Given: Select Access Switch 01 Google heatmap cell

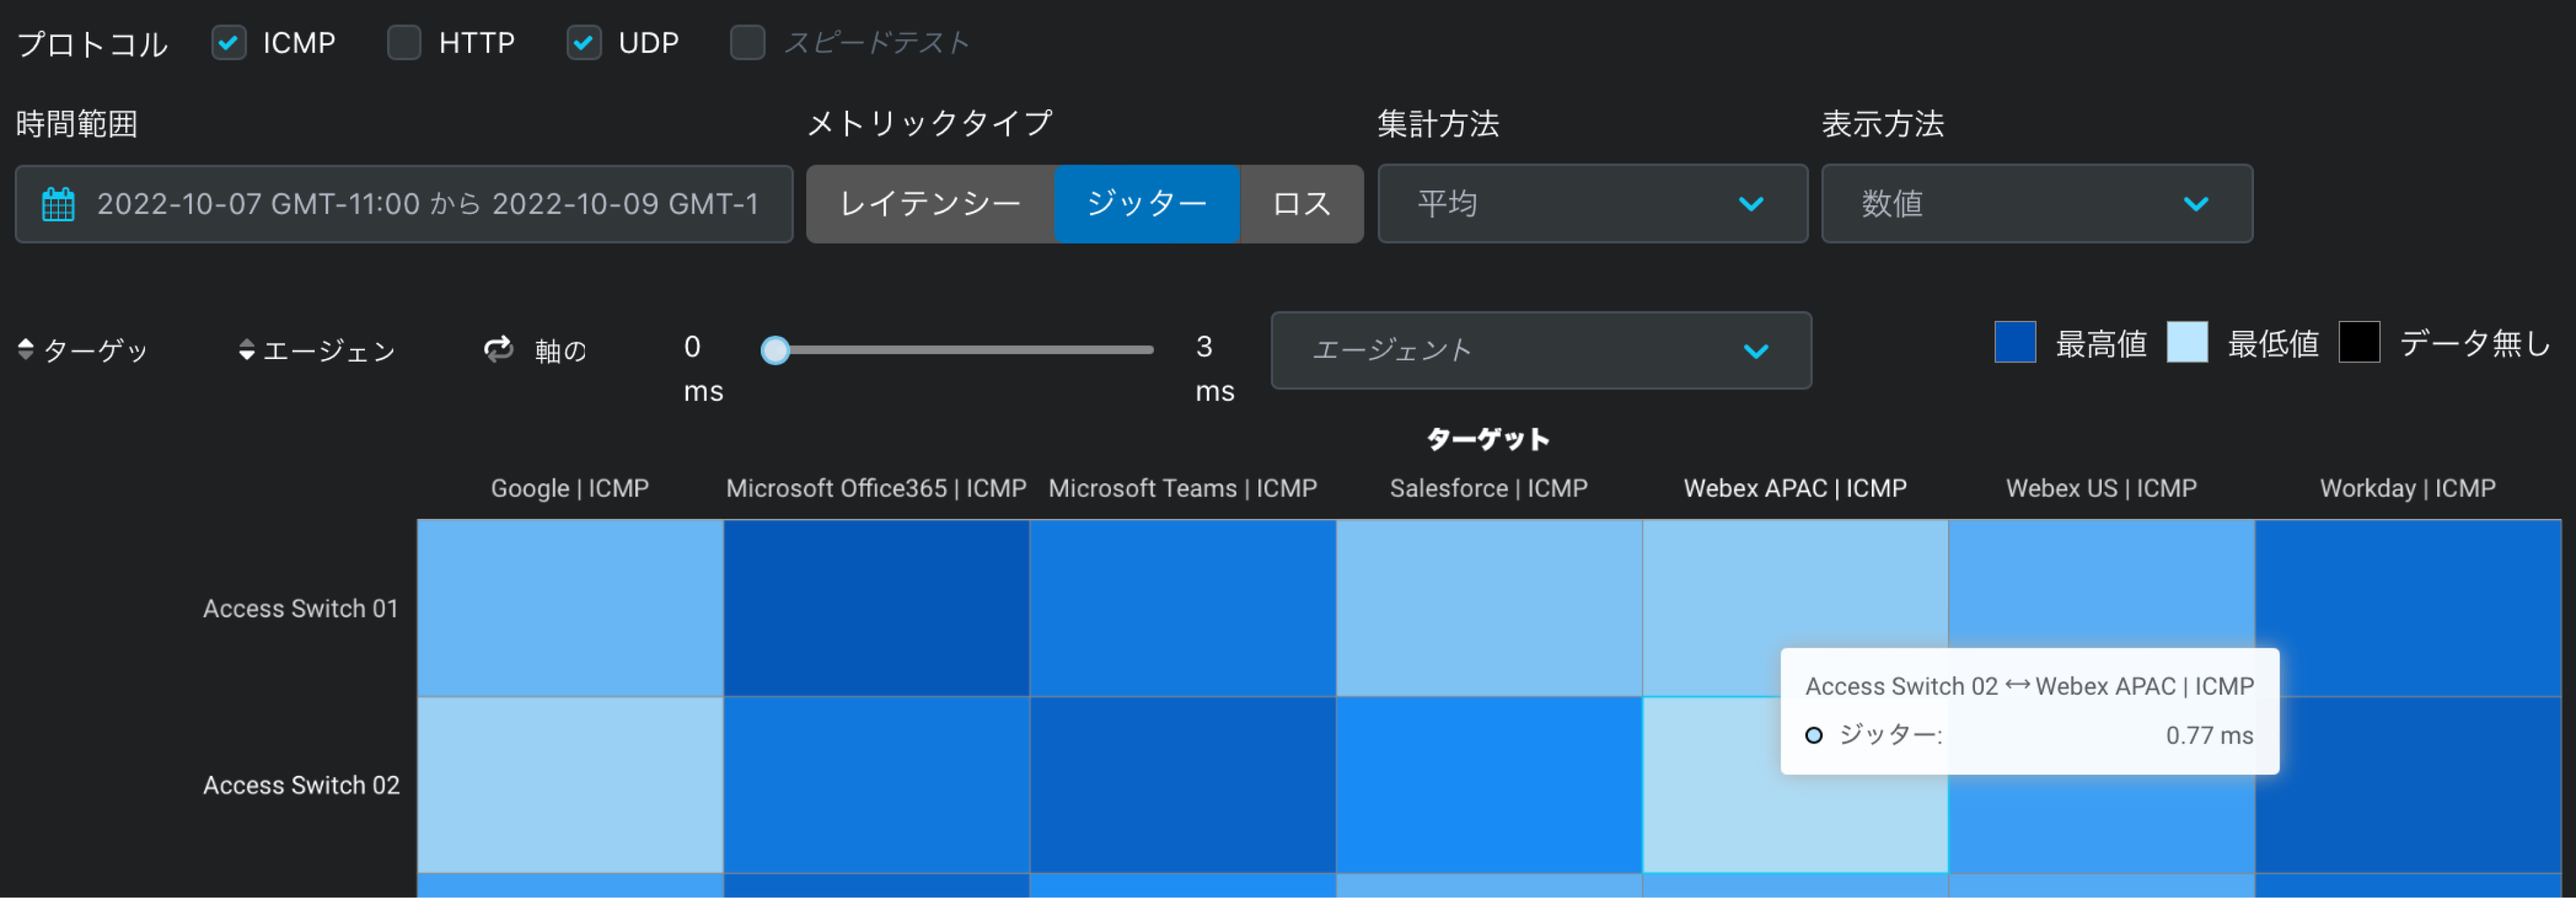Looking at the screenshot, I should 570,608.
